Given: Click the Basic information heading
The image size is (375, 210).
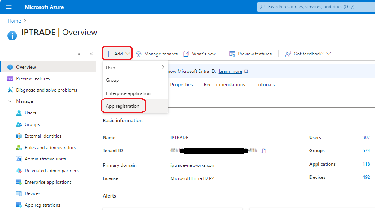Looking at the screenshot, I should [123, 120].
